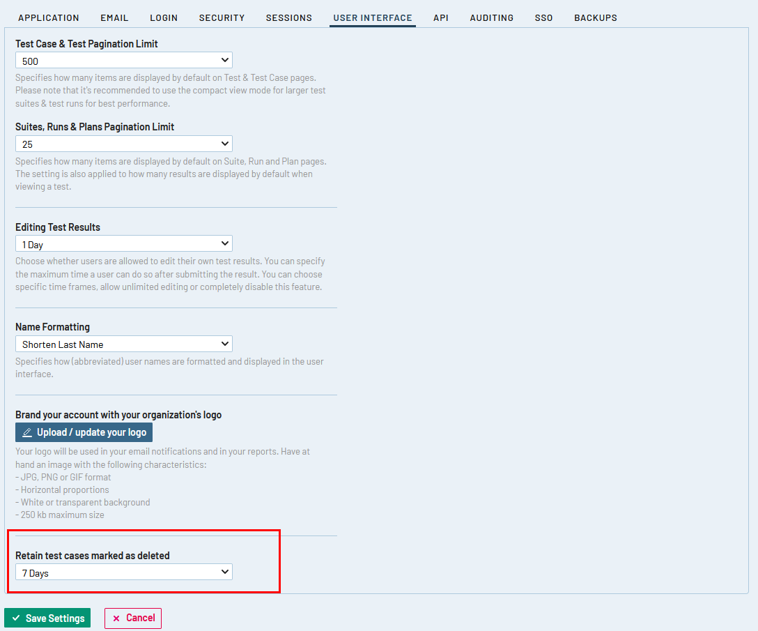Click the pencil icon on the logo upload button

tap(26, 432)
